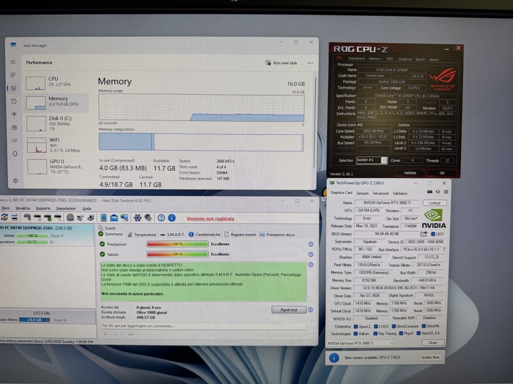Open Details list icon in Task Manager sidebar

click(x=14, y=140)
